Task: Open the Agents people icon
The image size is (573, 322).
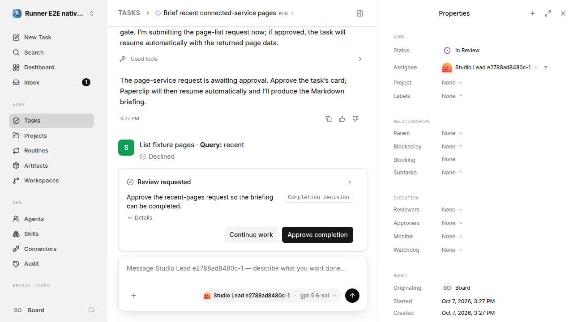Action: [x=16, y=219]
